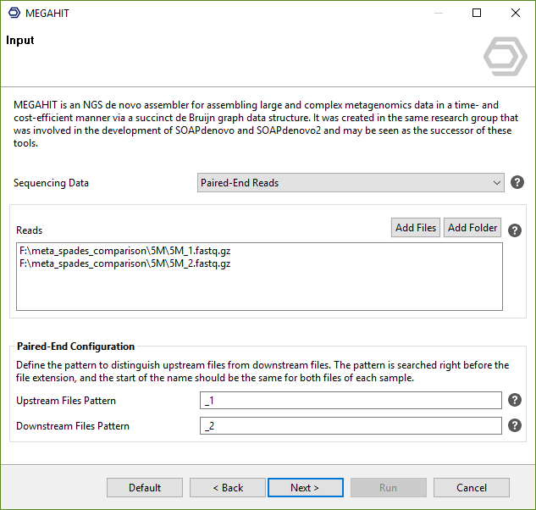Open help for Sequencing Data
The width and height of the screenshot is (536, 510).
pos(517,182)
